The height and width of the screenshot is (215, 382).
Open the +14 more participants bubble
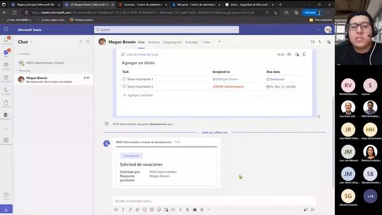pyautogui.click(x=370, y=196)
